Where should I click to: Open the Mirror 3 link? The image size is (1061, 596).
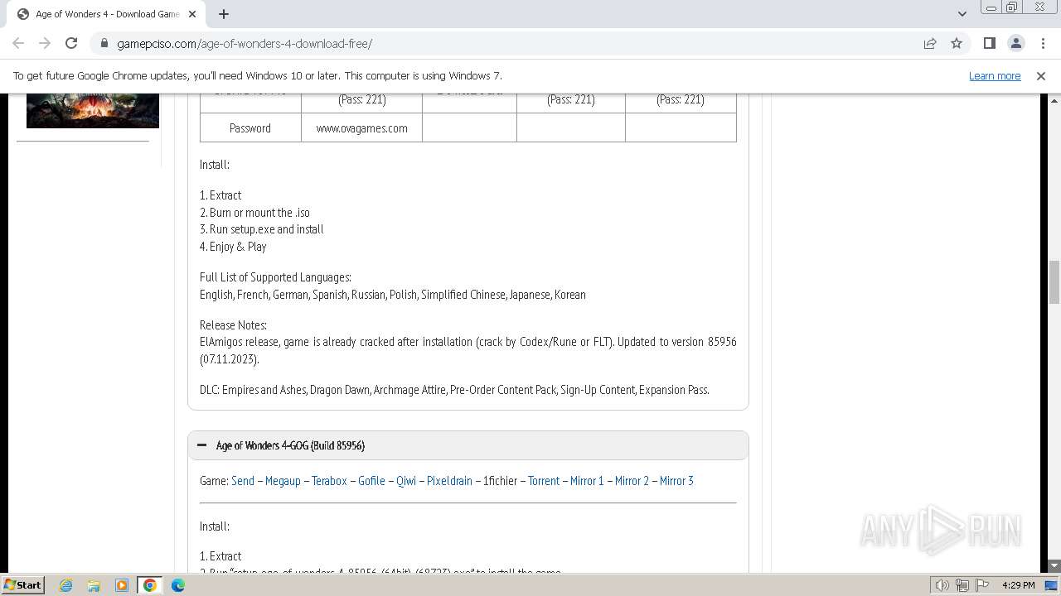(676, 481)
